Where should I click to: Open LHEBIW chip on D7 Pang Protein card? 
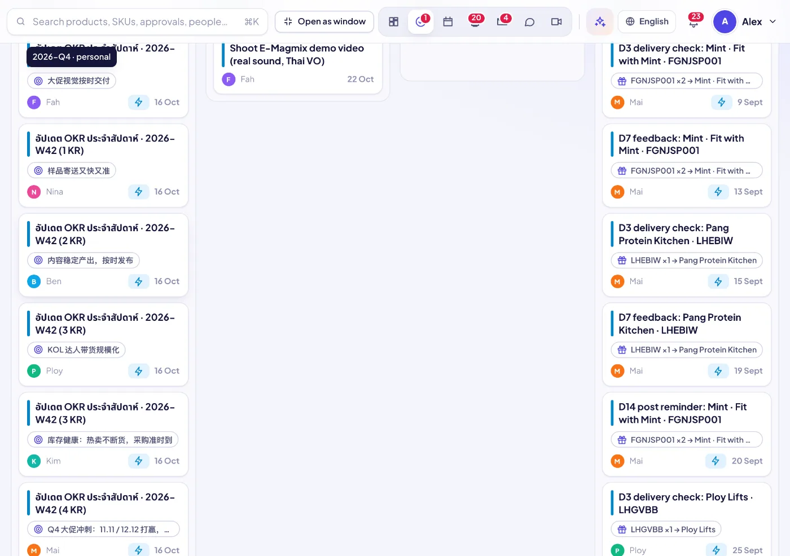(687, 350)
